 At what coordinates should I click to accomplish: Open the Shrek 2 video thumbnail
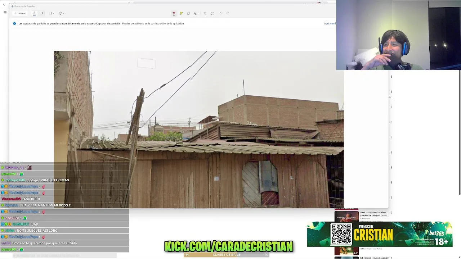point(346,216)
